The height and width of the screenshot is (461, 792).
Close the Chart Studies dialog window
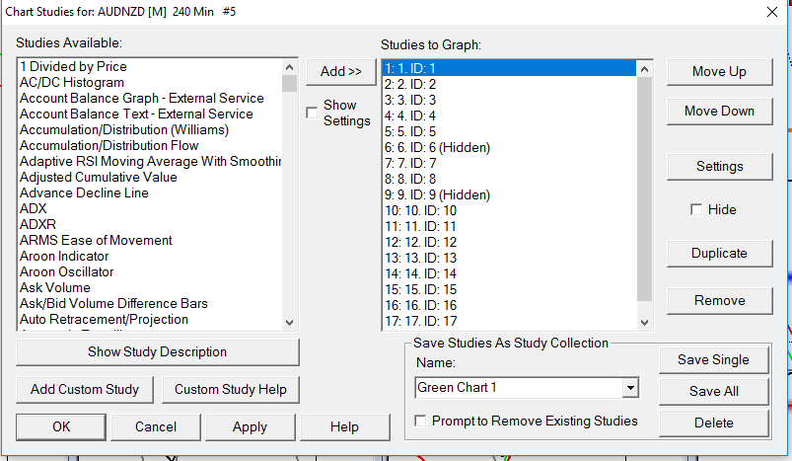pos(771,12)
